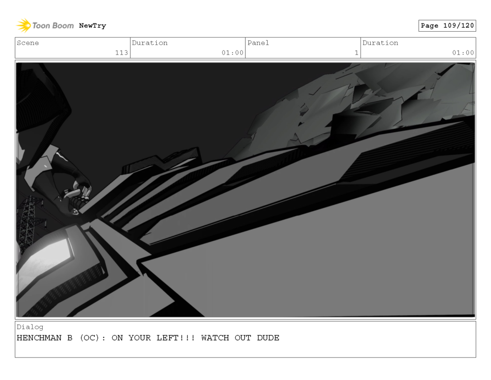Select the mountain scenery in the panel's upper right
The width and height of the screenshot is (491, 380).
point(398,96)
